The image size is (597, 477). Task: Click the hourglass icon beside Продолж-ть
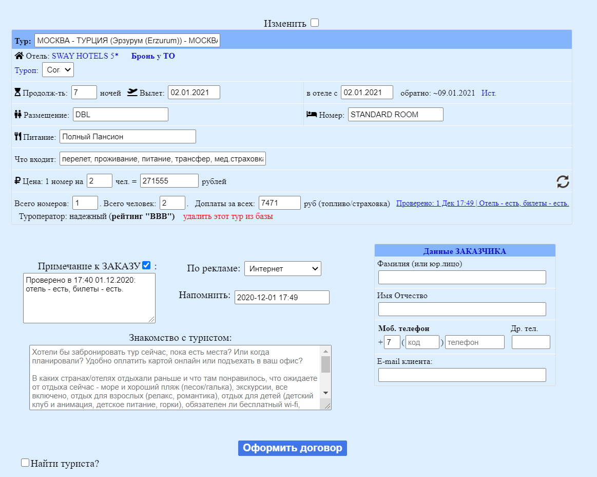tap(17, 93)
